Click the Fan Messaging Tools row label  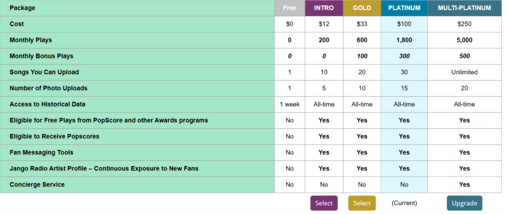pos(41,152)
